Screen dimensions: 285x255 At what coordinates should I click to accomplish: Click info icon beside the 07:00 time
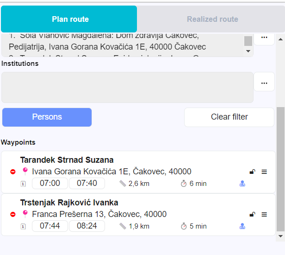(23, 184)
